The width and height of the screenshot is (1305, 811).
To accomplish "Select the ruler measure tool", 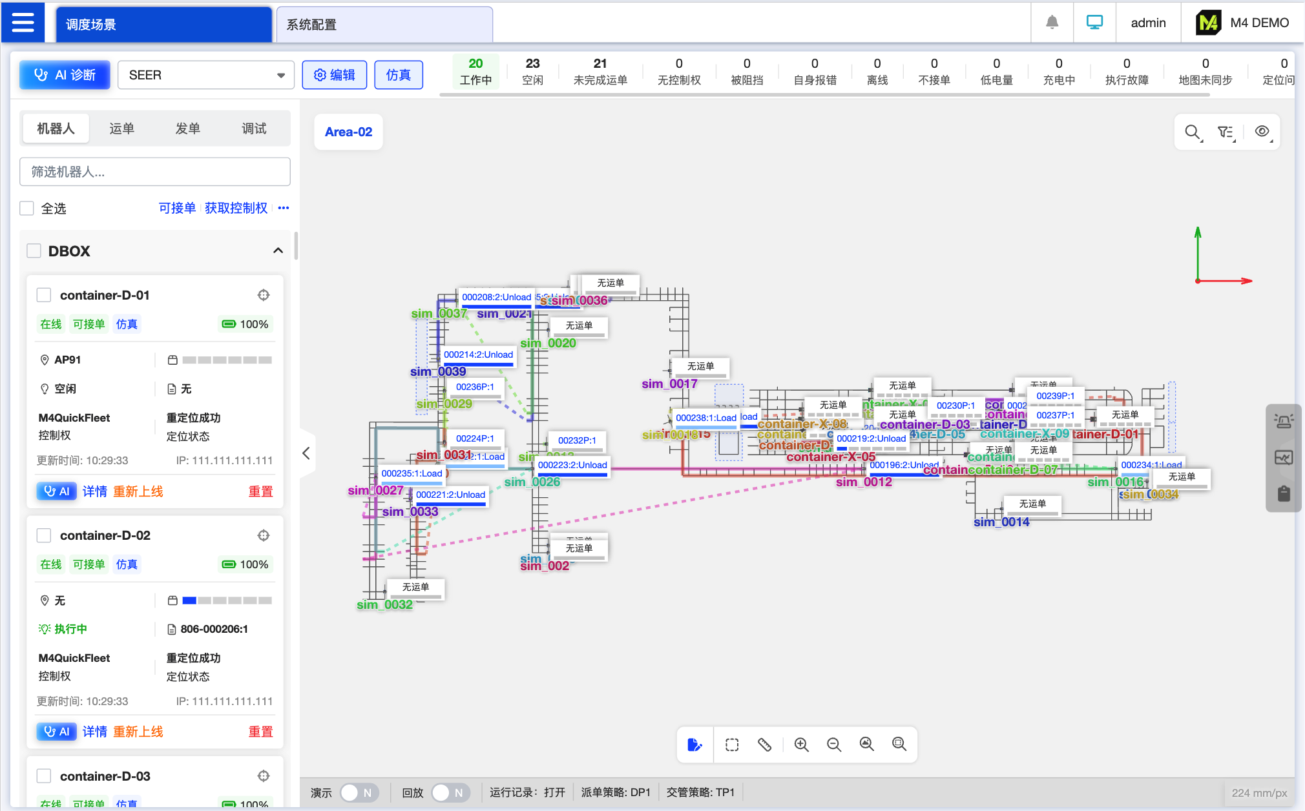I will click(765, 744).
